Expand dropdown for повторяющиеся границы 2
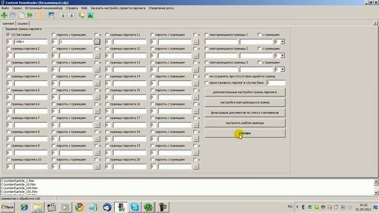This screenshot has width=379, height=213. (282, 56)
